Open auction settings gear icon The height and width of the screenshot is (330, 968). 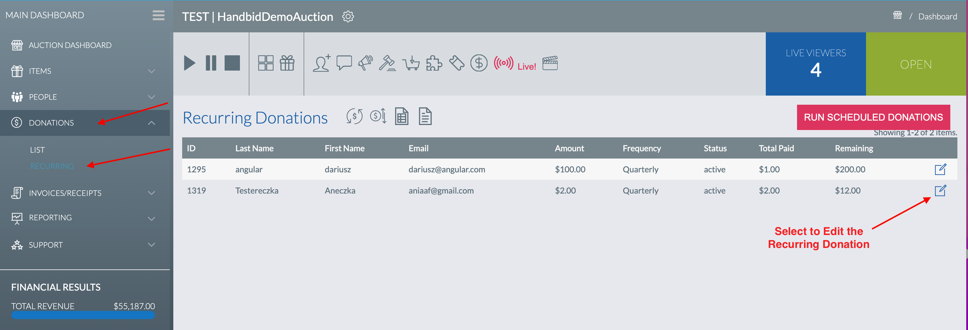pyautogui.click(x=348, y=16)
